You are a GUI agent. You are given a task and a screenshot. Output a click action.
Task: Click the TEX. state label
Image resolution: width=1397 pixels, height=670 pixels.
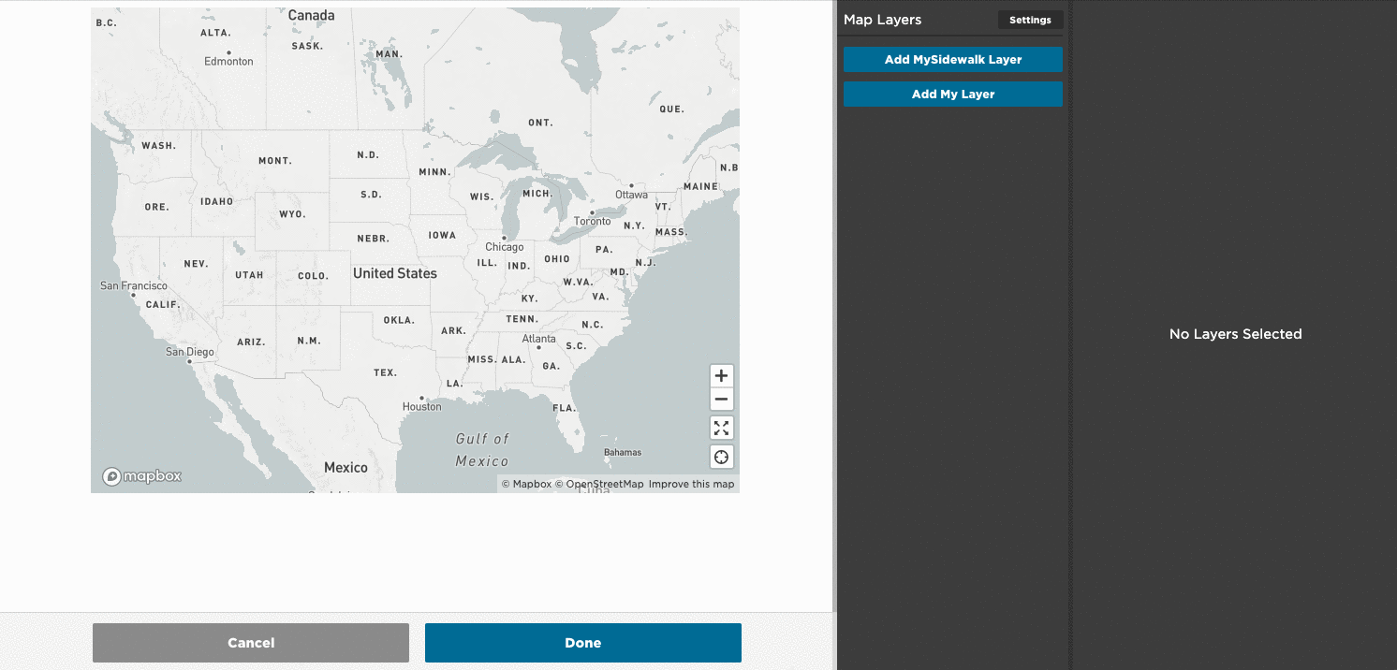386,372
